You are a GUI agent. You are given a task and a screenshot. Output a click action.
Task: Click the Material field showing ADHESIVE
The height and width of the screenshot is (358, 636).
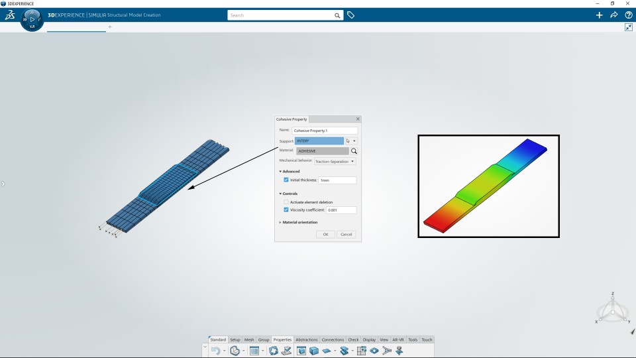click(x=323, y=151)
